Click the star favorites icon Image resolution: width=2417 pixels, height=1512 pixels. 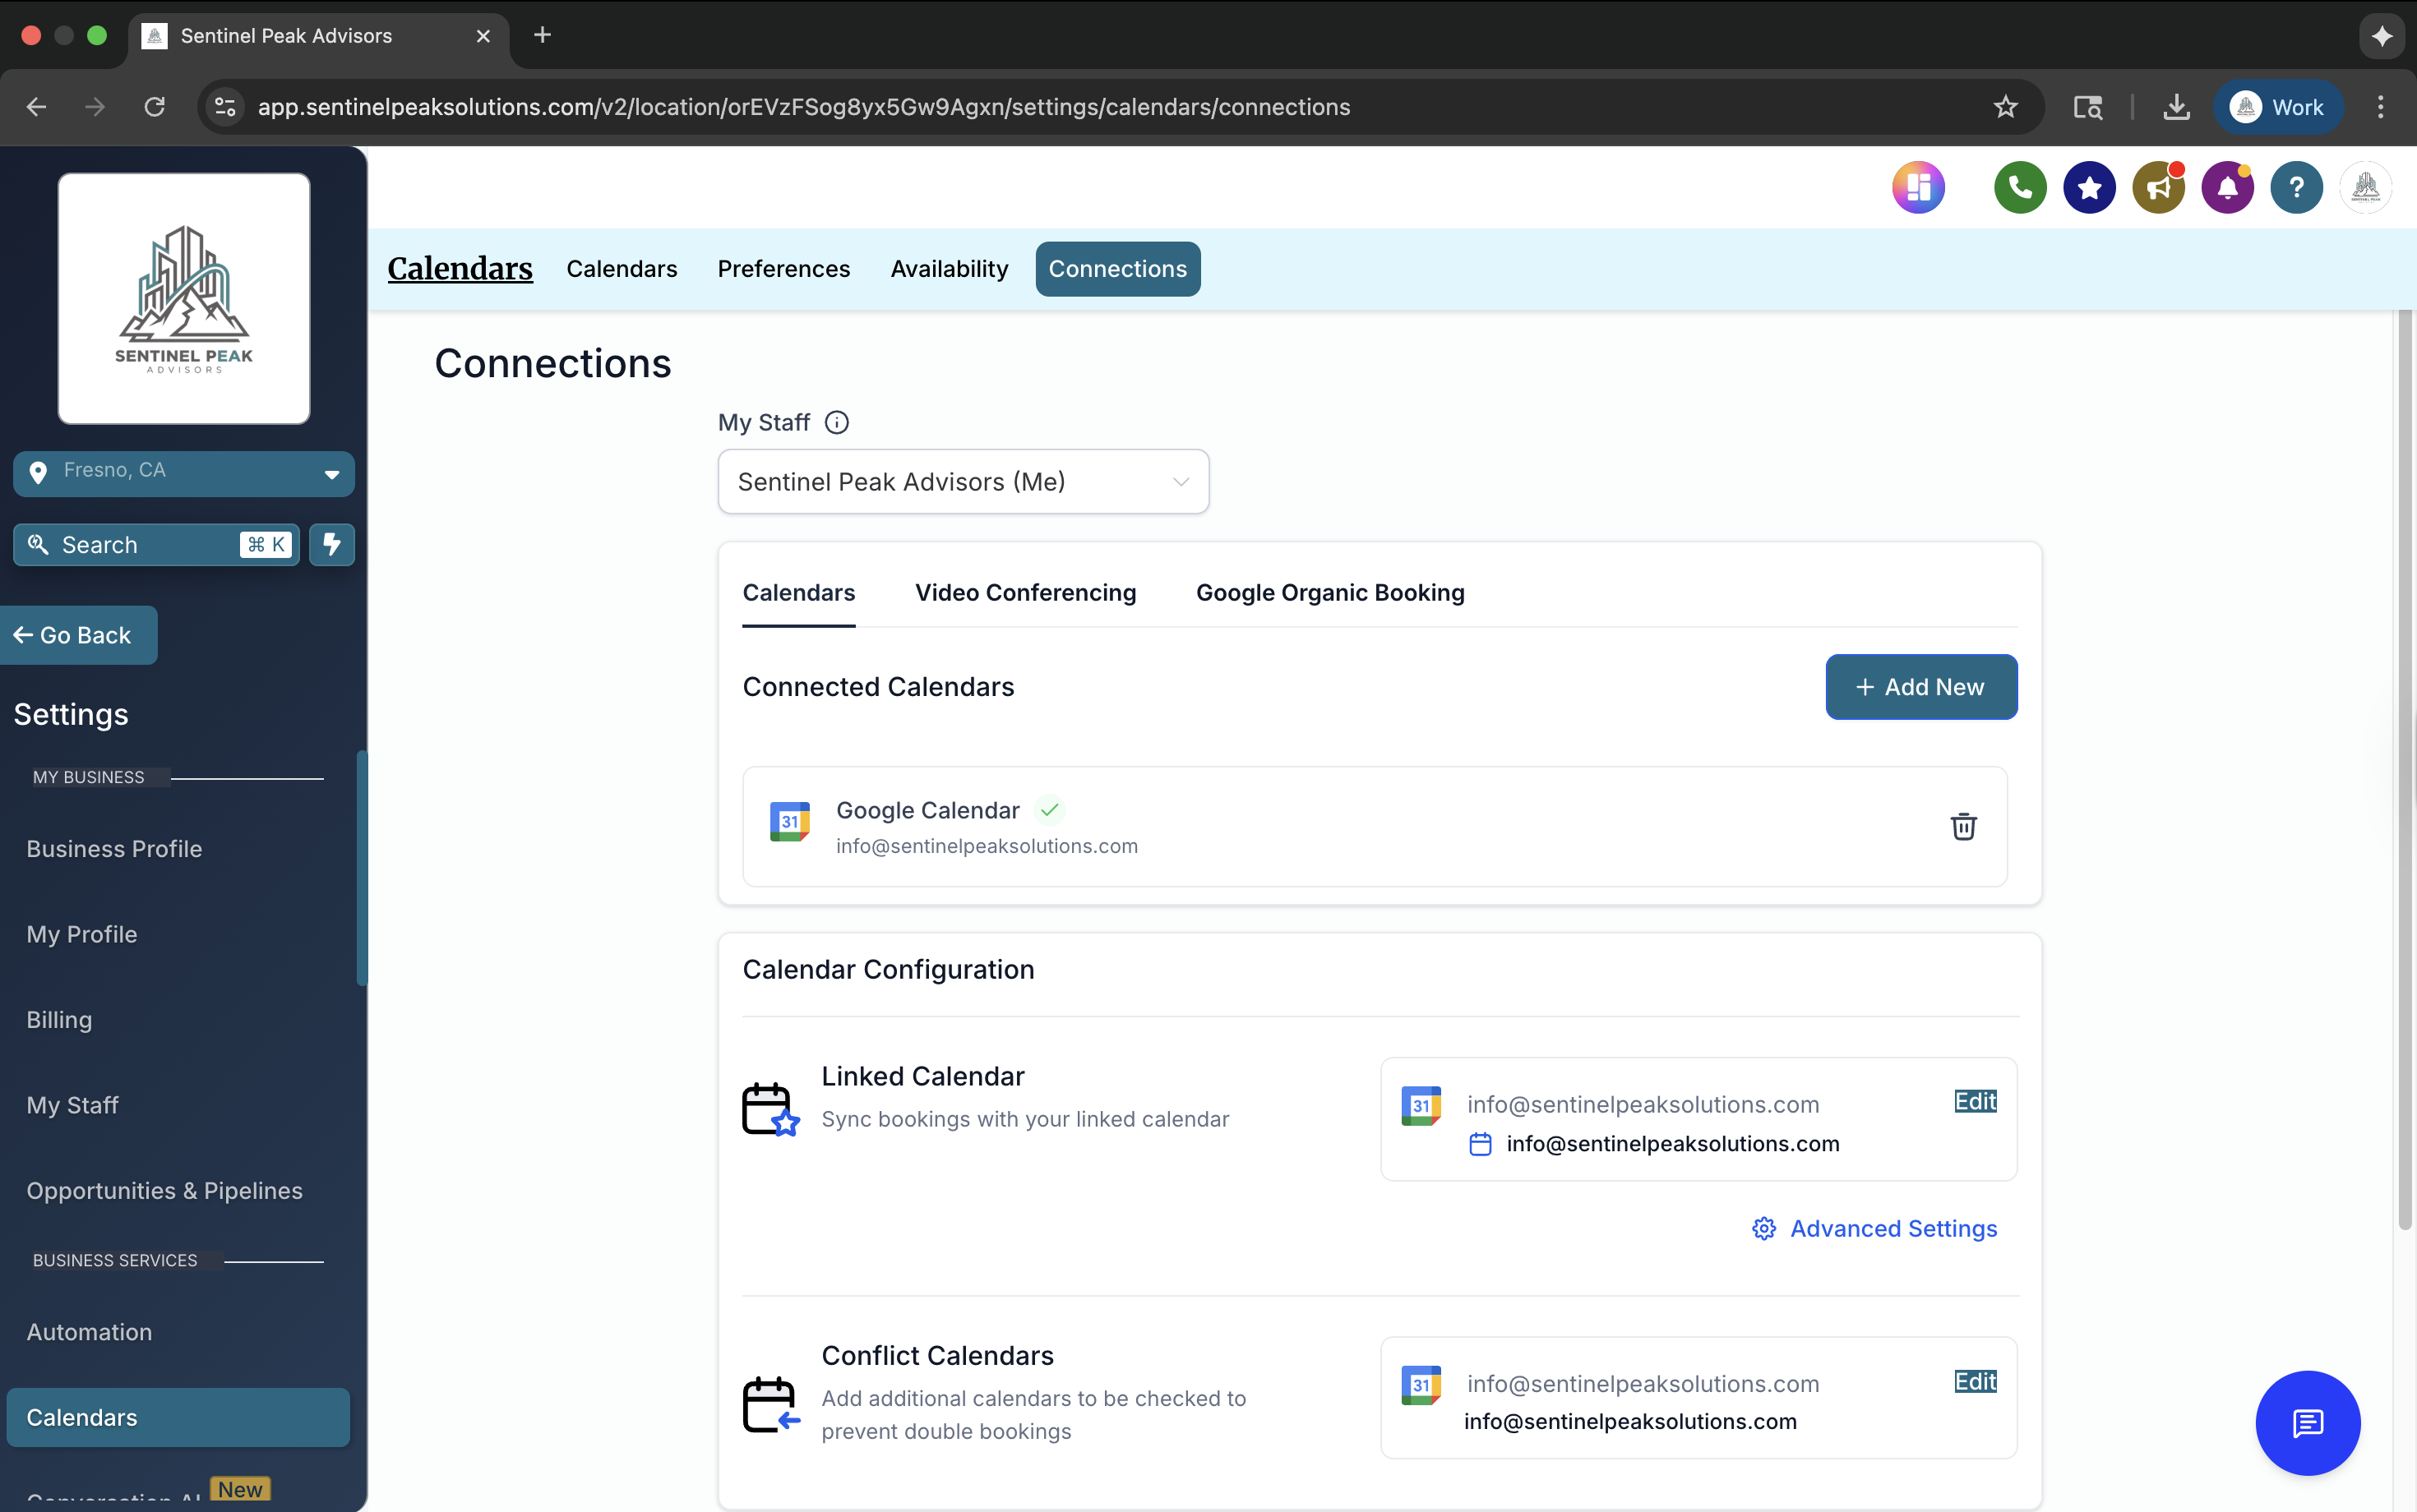[x=2089, y=187]
